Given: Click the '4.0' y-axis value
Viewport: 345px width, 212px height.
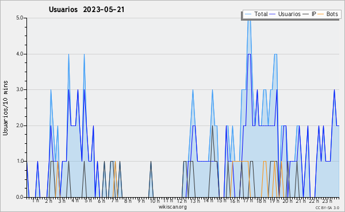Looking at the screenshot, I should click(20, 54).
